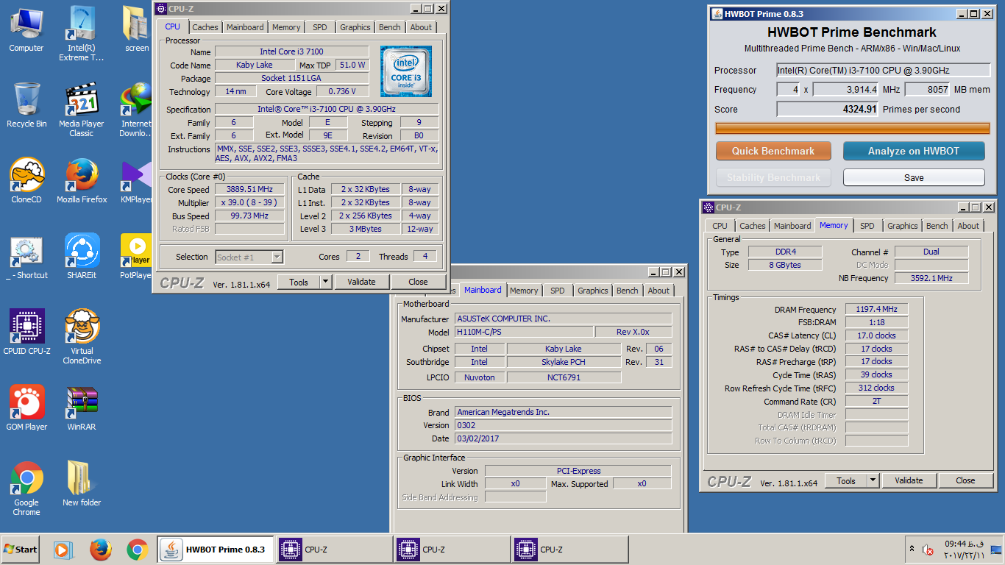
Task: Switch to Graphics tab in CPU window
Action: click(355, 27)
